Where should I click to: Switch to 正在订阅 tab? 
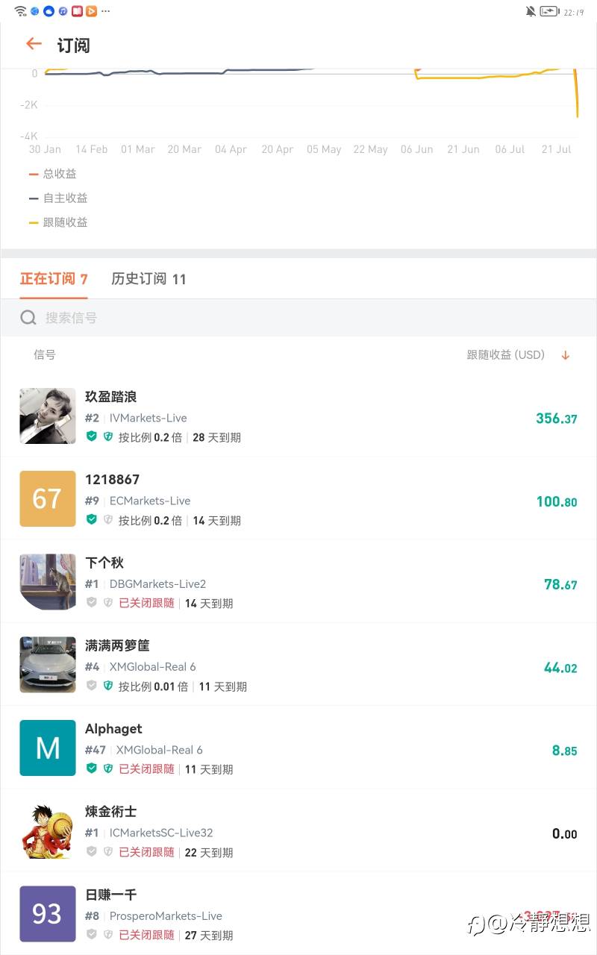[x=54, y=279]
